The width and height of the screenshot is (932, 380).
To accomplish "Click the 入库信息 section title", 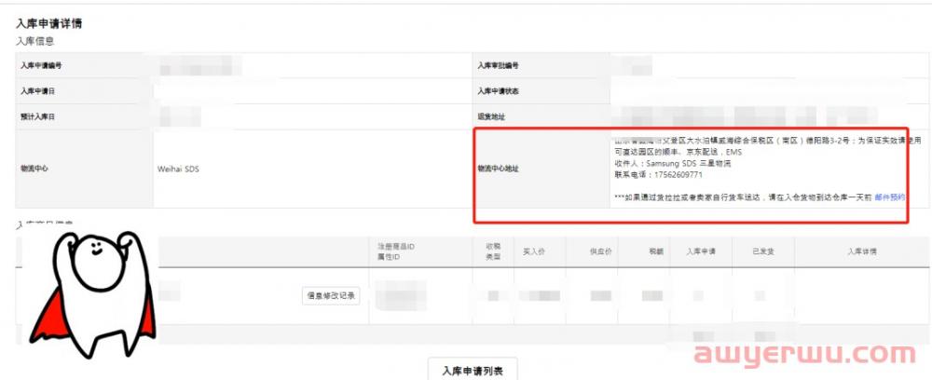I will [35, 41].
